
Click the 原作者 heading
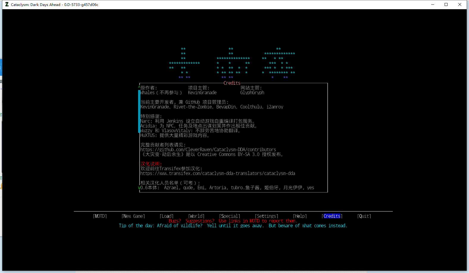pos(149,88)
